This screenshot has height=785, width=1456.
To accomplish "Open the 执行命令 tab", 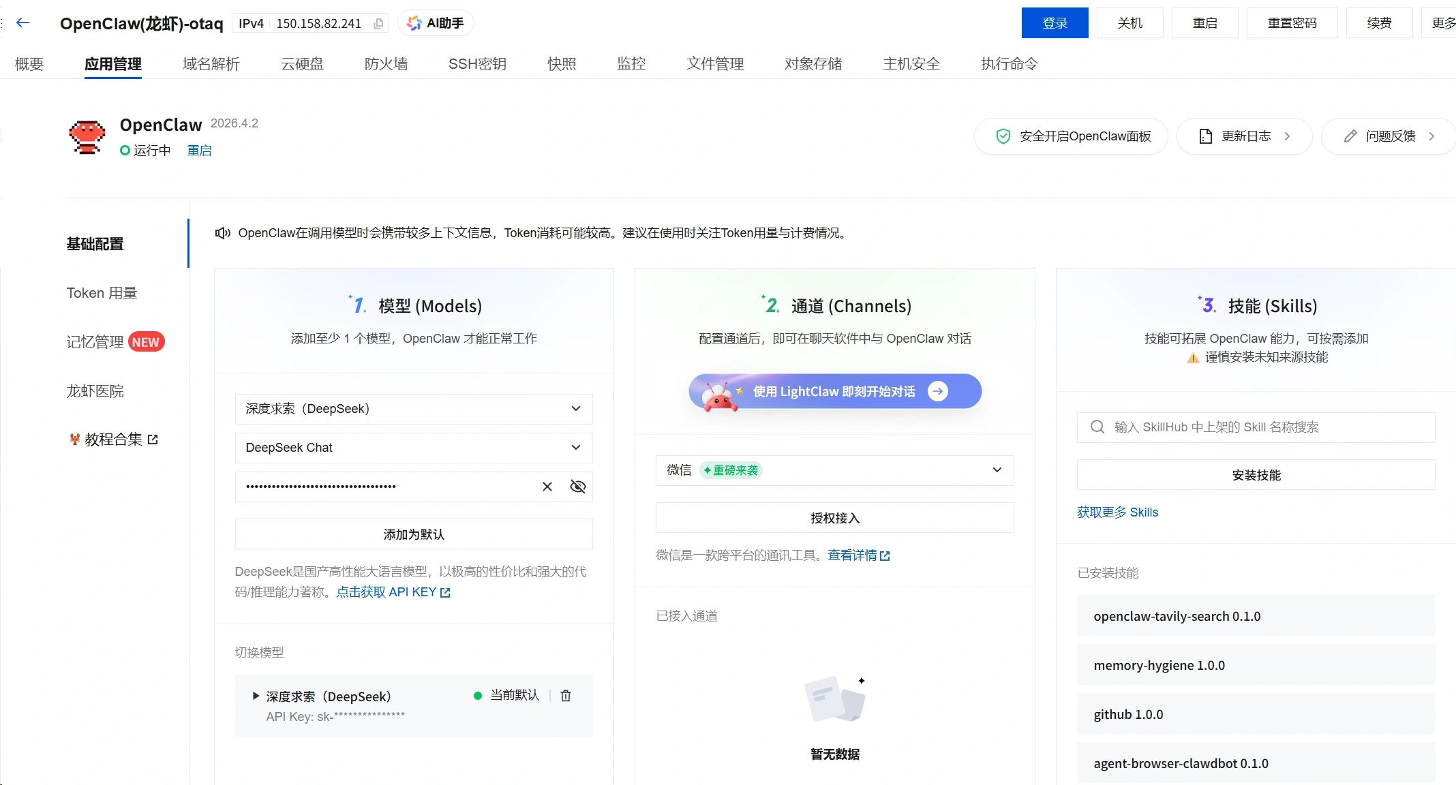I will coord(1010,64).
